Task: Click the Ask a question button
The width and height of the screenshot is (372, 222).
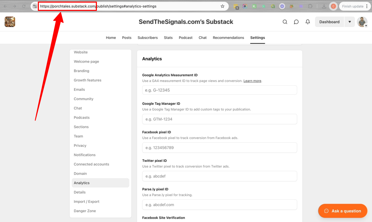Action: coord(343,211)
